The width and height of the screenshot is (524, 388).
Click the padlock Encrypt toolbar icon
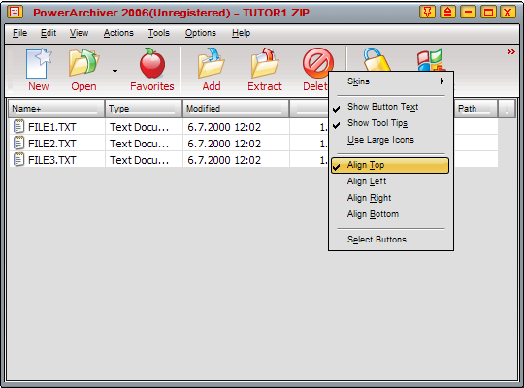click(377, 59)
